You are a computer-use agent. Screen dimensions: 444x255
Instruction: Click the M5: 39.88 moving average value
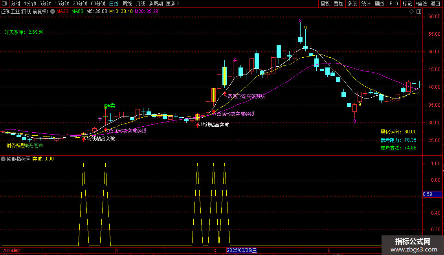(97, 11)
